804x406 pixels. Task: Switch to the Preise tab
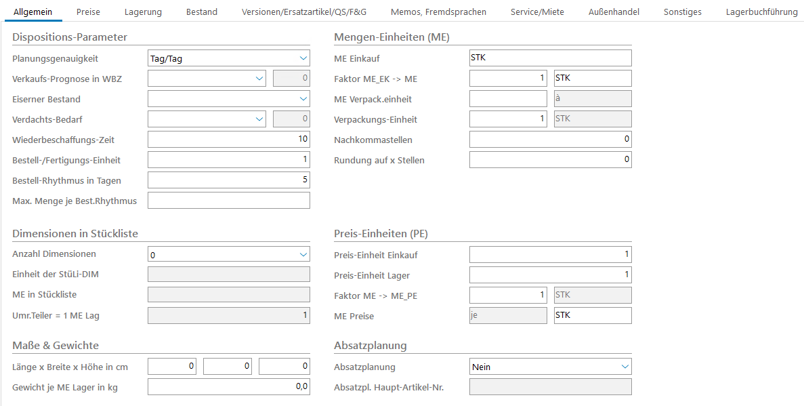[x=88, y=12]
